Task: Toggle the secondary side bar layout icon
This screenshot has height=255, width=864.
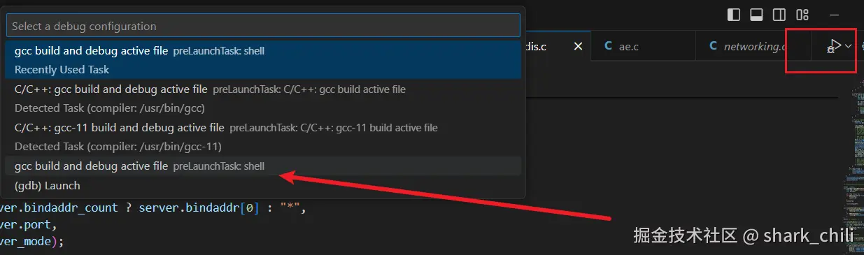Action: [779, 15]
